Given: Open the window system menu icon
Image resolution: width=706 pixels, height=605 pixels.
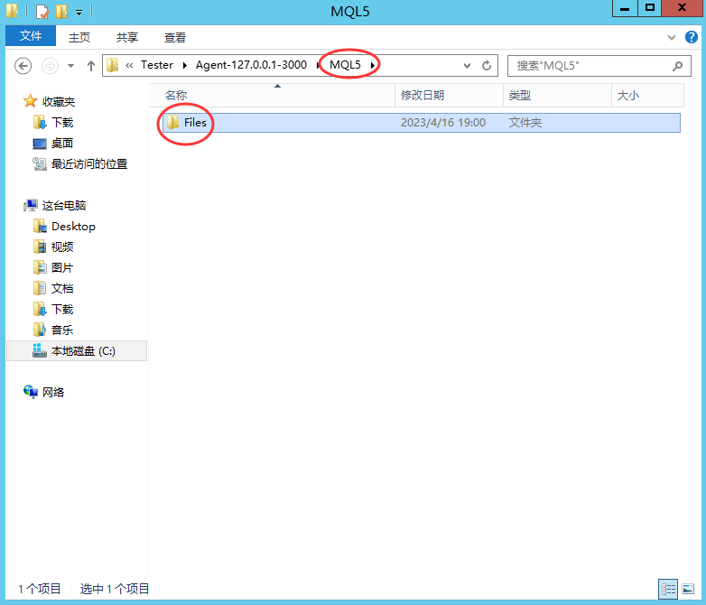Looking at the screenshot, I should click(x=12, y=11).
